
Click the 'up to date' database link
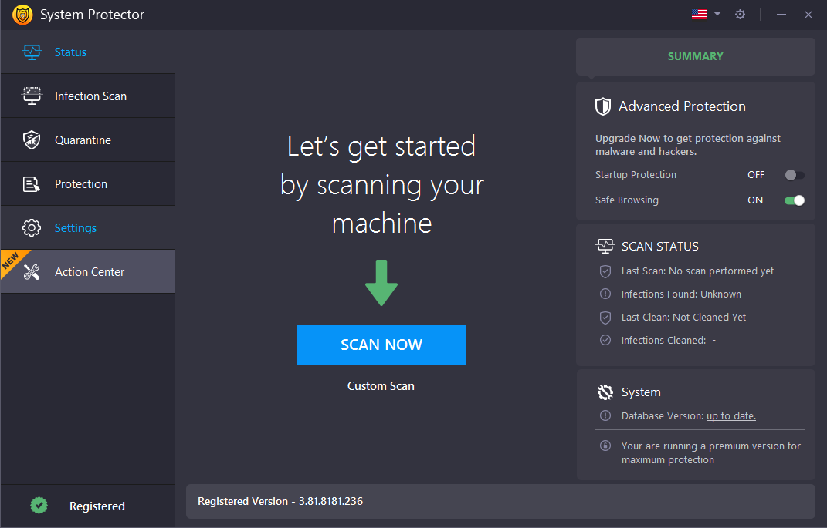730,416
